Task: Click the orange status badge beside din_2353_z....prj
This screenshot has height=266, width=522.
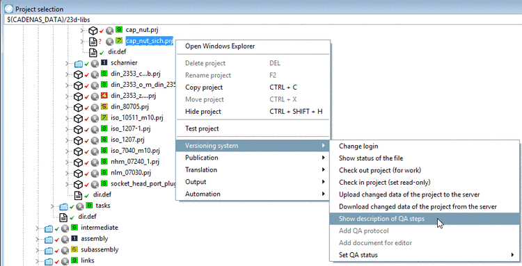Action: pyautogui.click(x=104, y=95)
